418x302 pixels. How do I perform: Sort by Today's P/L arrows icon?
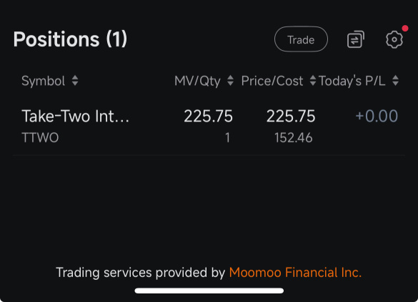[396, 81]
